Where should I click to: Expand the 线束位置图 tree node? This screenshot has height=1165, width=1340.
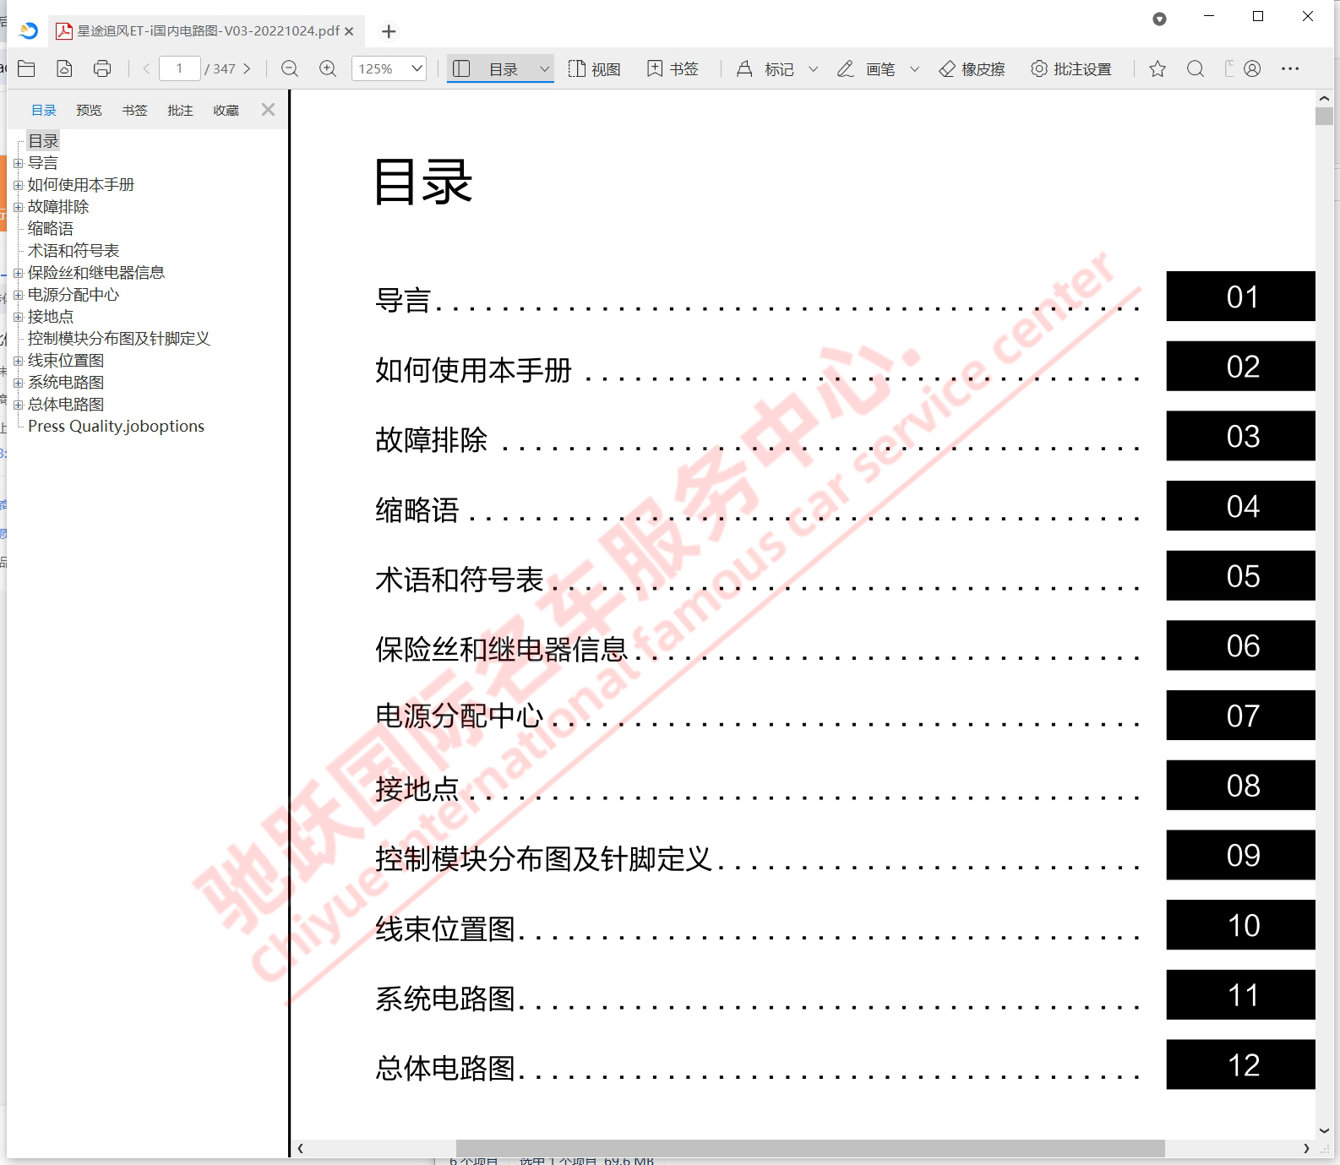pyautogui.click(x=18, y=361)
